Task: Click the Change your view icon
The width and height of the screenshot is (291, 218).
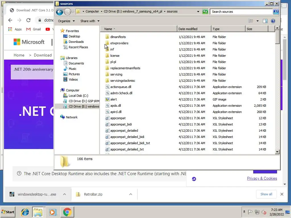Action: tap(251, 21)
